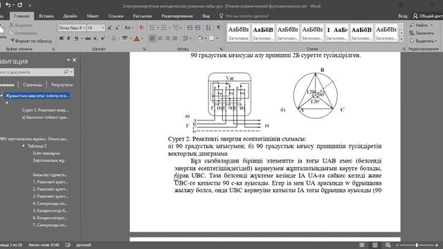This screenshot has height=249, width=443.
Task: Apply the text highlight color pen
Action: tap(125, 38)
